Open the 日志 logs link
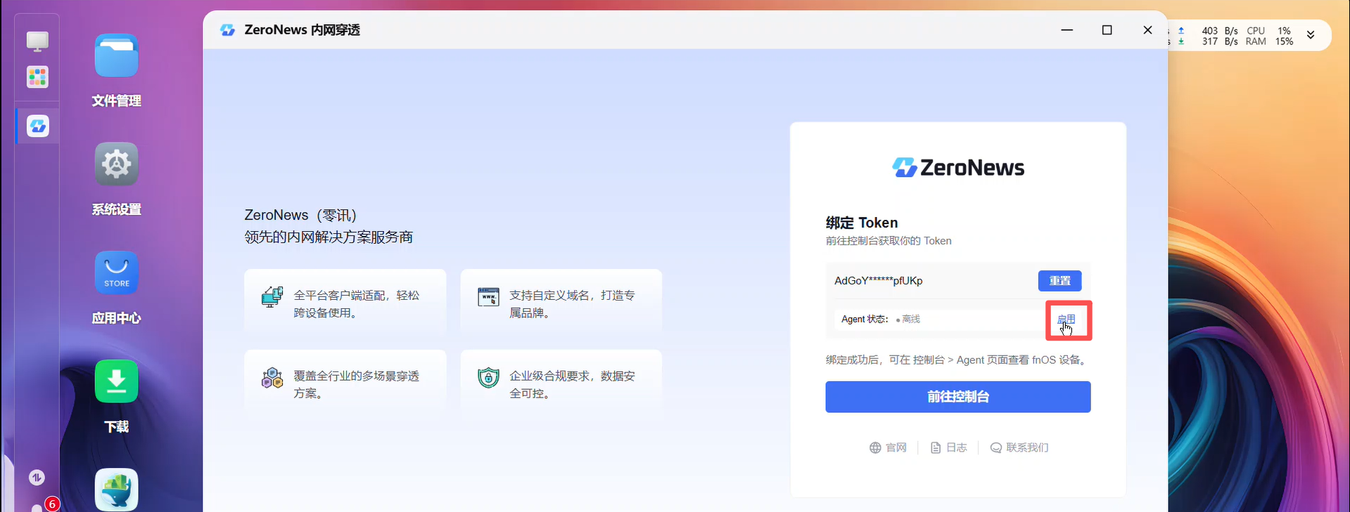 948,448
